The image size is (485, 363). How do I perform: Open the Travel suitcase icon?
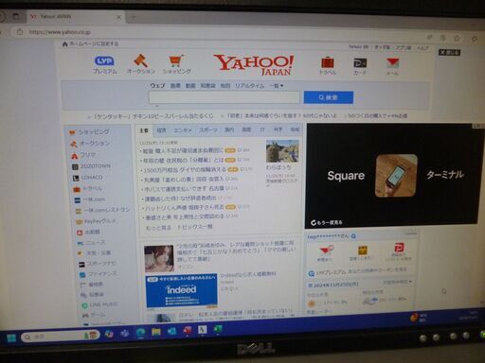[328, 62]
